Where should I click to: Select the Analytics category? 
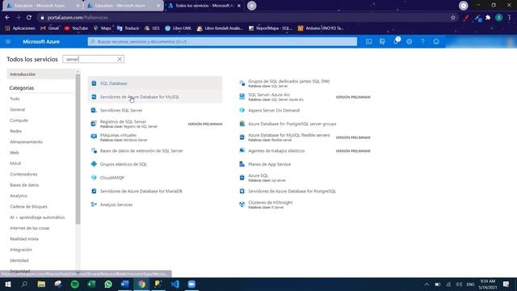click(19, 196)
